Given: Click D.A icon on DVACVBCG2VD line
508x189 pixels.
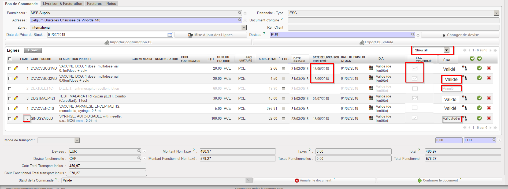Looking at the screenshot, I should point(371,78).
